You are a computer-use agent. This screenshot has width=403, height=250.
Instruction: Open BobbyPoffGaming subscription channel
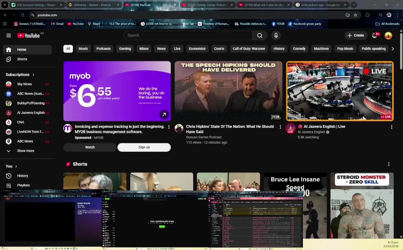[27, 103]
